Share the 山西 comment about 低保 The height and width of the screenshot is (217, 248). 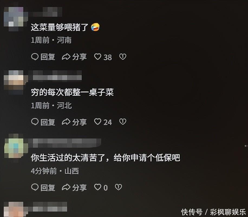pos(74,188)
